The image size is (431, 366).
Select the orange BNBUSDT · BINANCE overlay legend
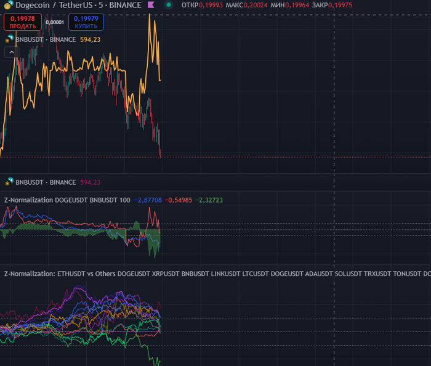[46, 39]
